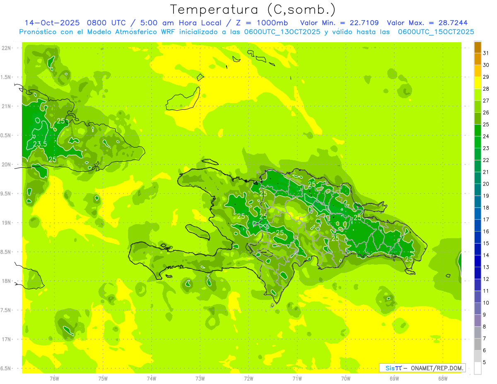The height and width of the screenshot is (384, 497).
Task: Pick the dark blue swatch between 13 and 14
Action: 478,261
